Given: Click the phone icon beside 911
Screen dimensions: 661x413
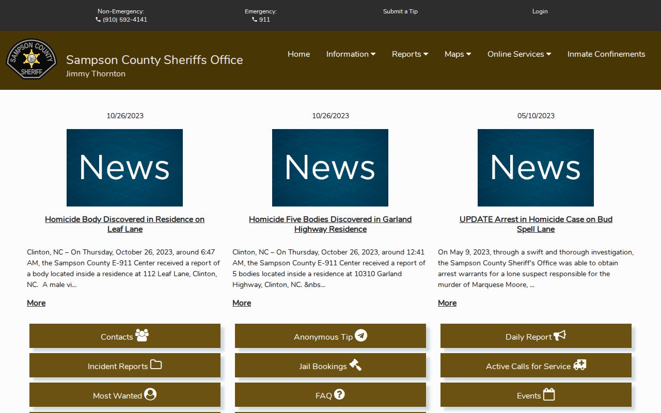Looking at the screenshot, I should (255, 20).
